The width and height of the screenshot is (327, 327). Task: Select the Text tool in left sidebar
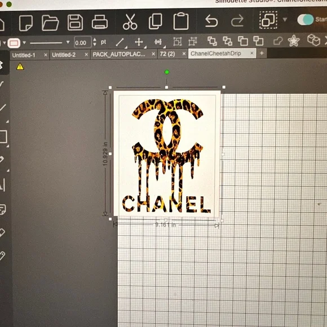click(2, 185)
